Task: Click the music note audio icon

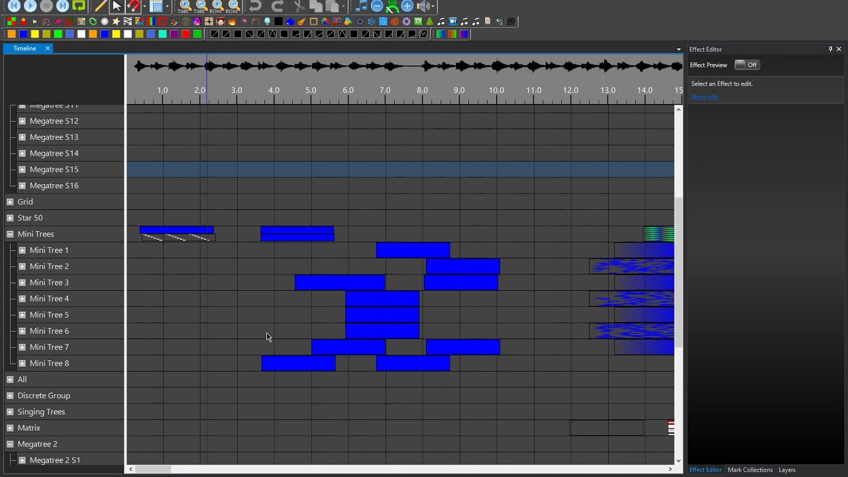Action: pos(361,6)
